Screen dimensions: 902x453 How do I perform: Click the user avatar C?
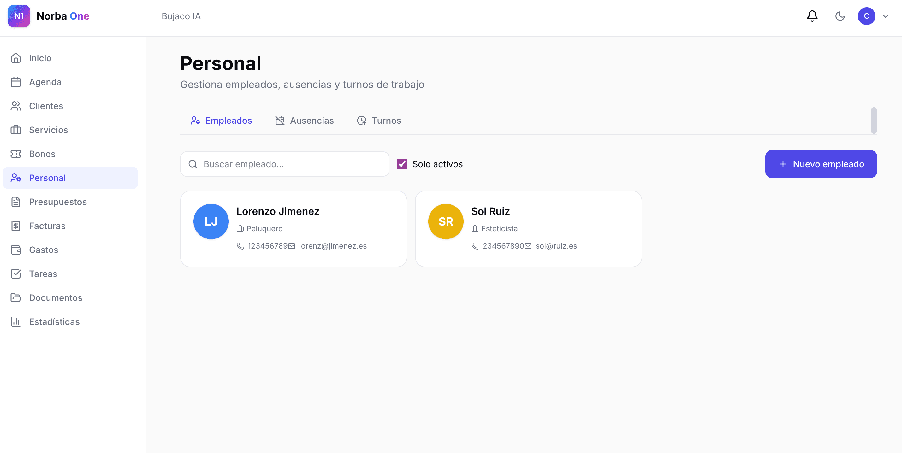pyautogui.click(x=866, y=16)
